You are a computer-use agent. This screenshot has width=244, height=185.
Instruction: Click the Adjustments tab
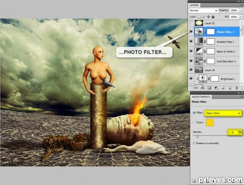[201, 97]
